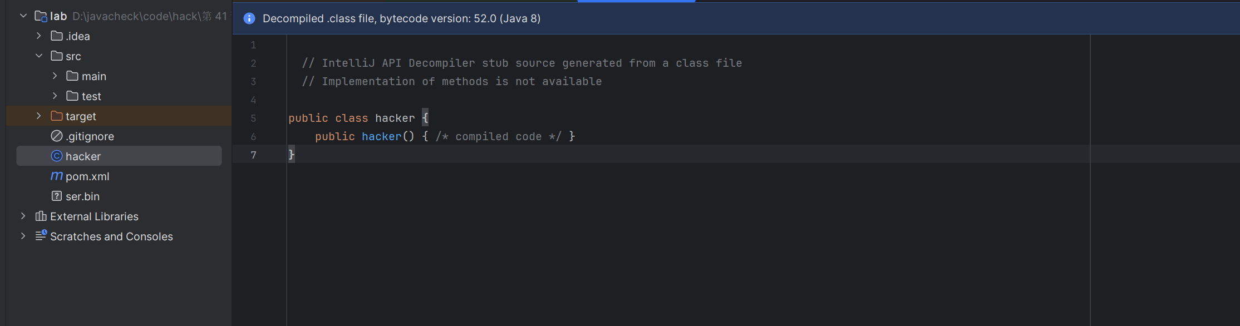Expand the target folder chevron

point(39,116)
